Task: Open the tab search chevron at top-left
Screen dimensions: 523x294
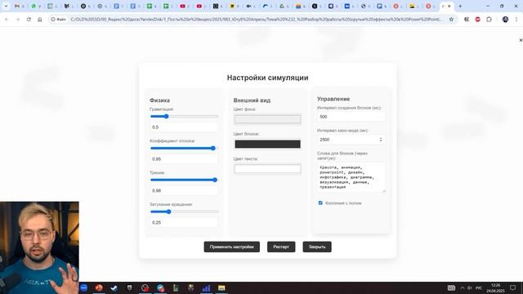Action: (6, 6)
